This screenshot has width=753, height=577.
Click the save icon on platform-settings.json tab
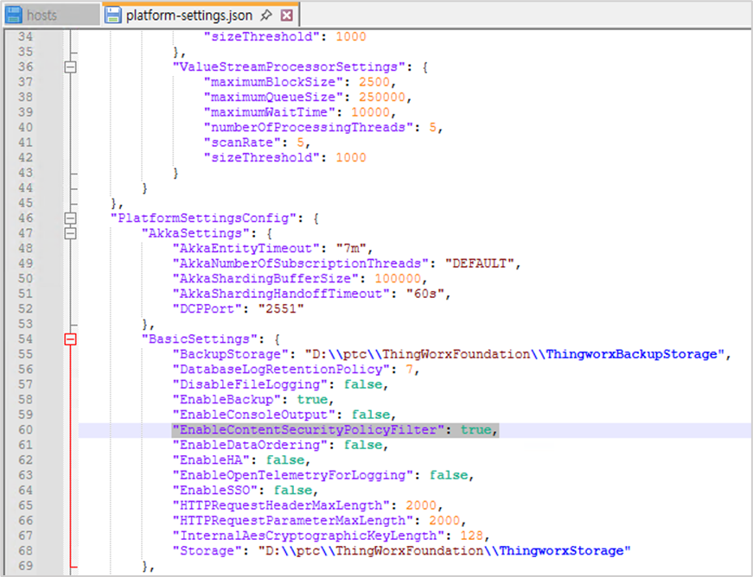[x=113, y=15]
